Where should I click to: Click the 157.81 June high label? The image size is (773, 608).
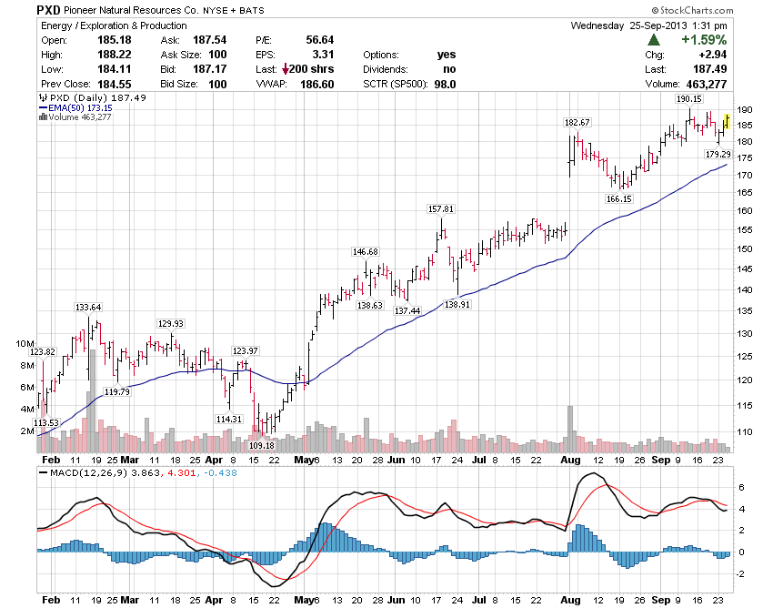441,209
